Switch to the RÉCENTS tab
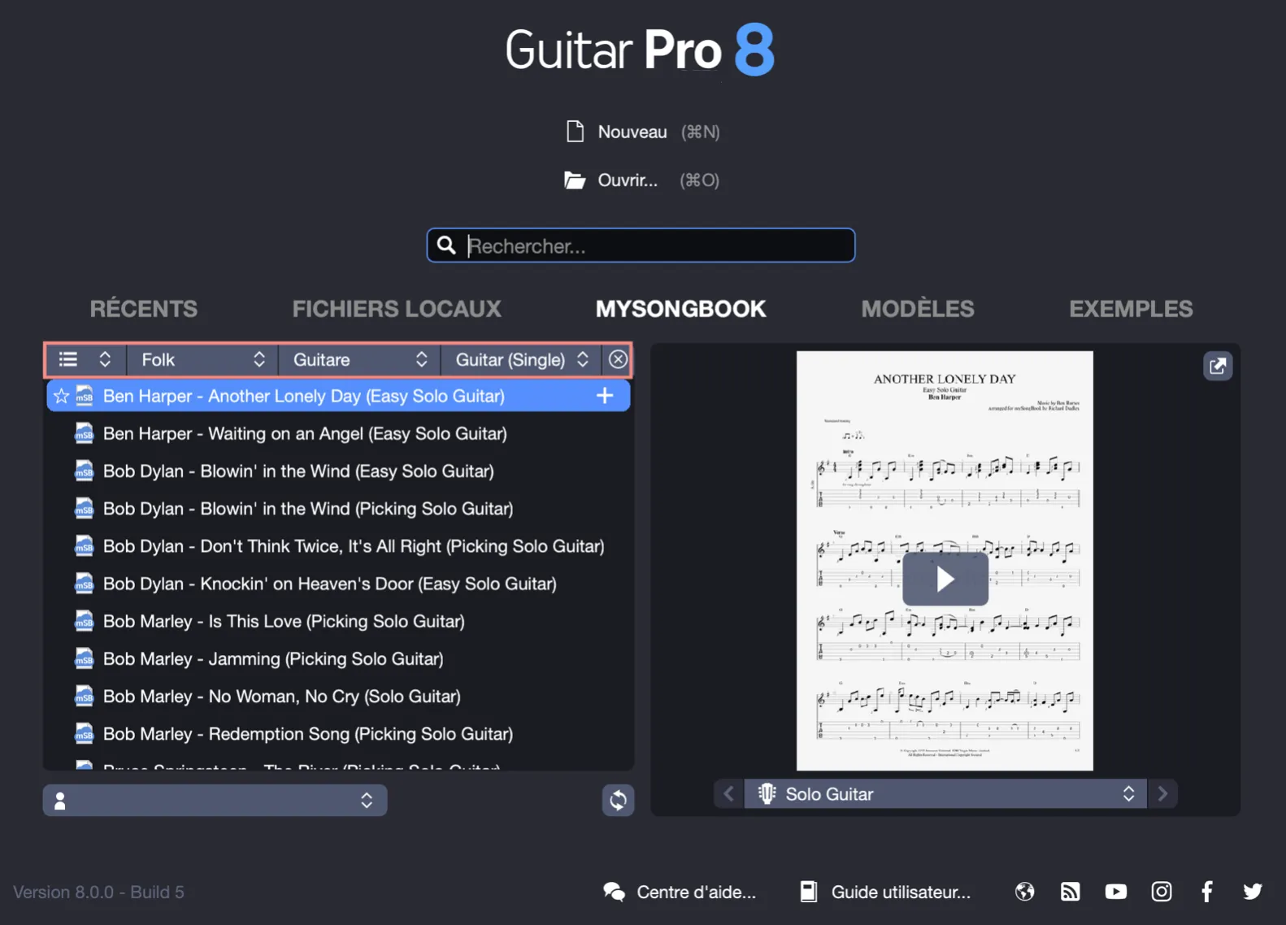Viewport: 1286px width, 925px height. [143, 309]
